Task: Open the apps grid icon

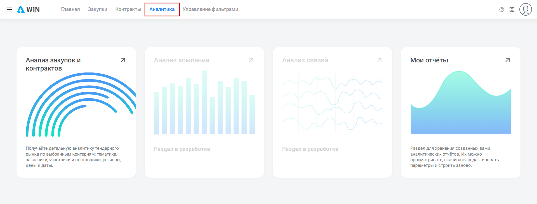Action: 512,10
